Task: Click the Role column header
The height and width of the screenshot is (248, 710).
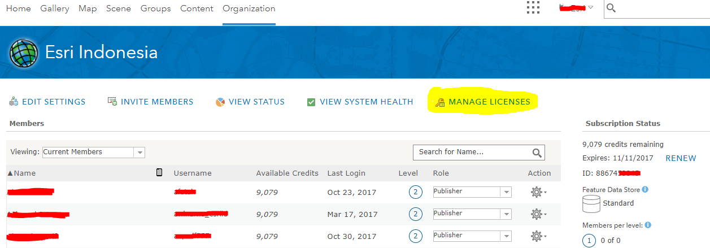Action: [x=441, y=173]
